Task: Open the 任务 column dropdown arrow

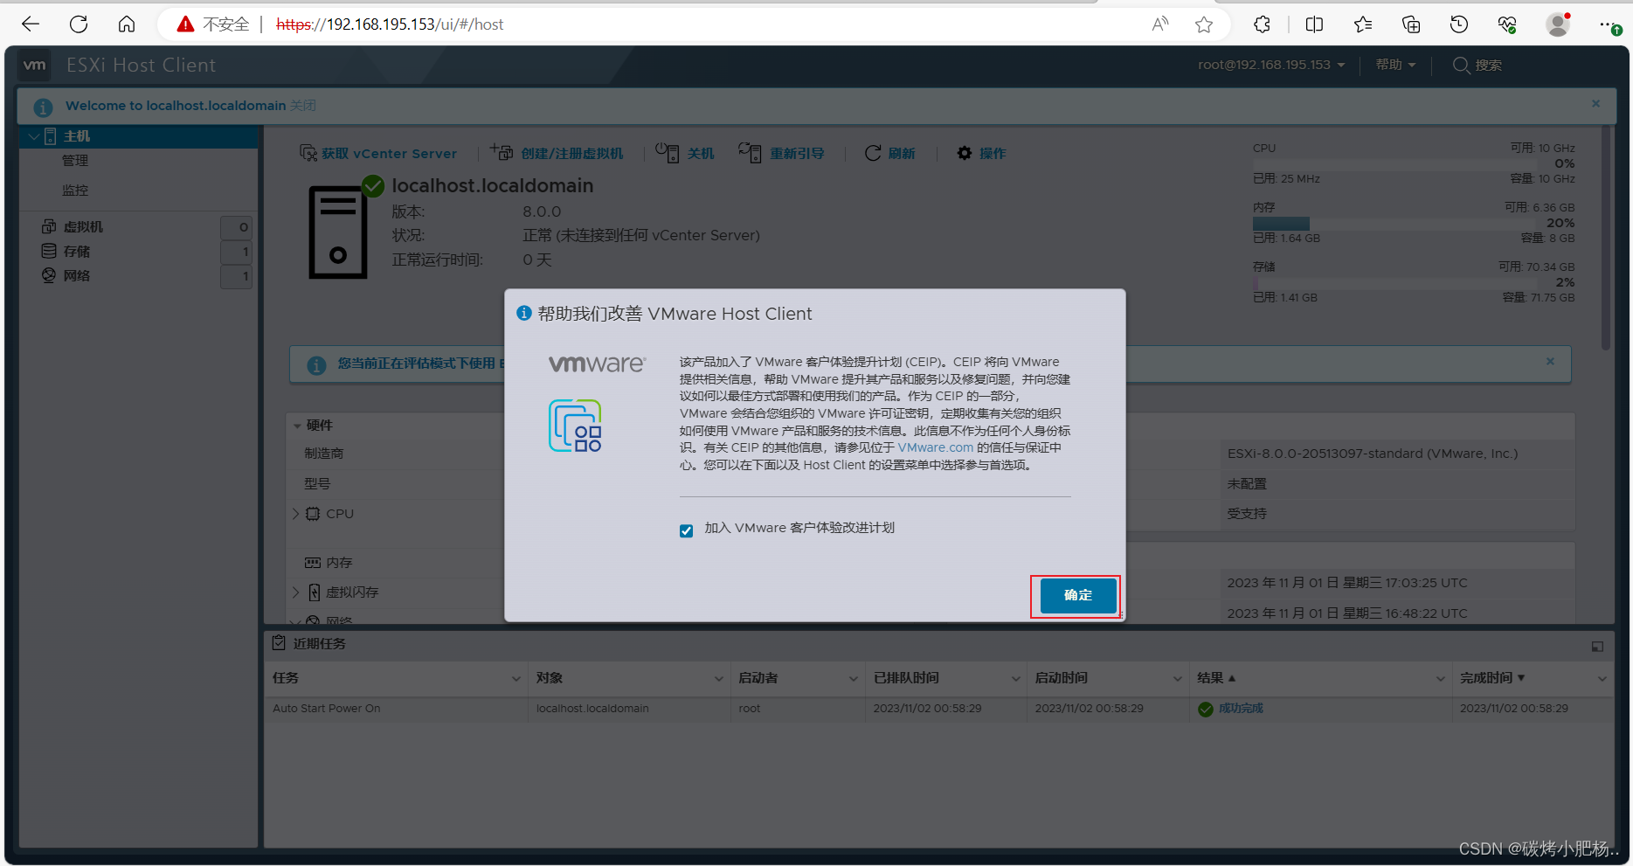Action: [516, 679]
